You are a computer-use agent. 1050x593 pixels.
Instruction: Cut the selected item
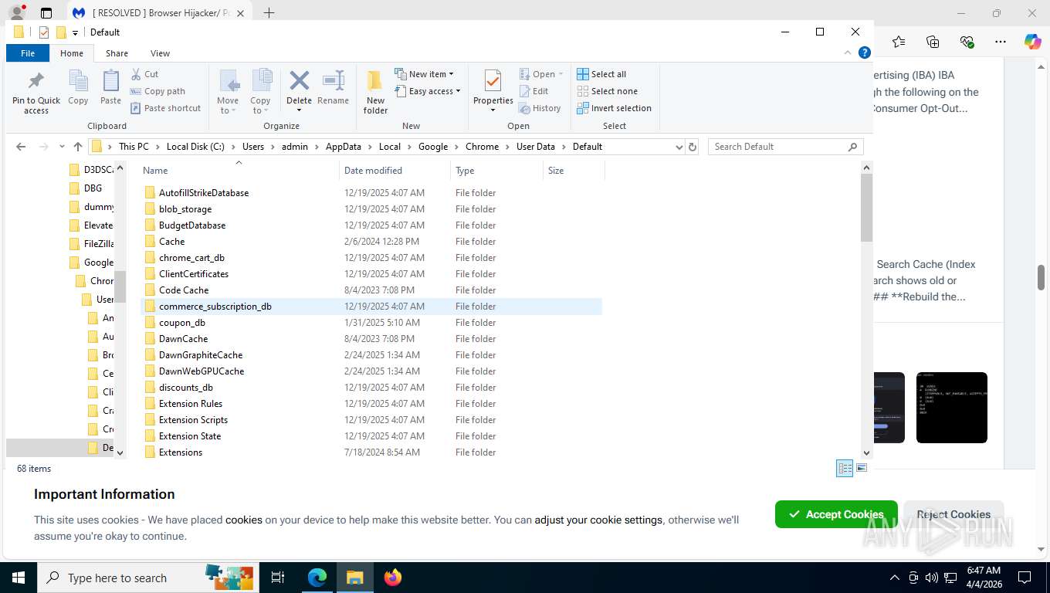(145, 74)
